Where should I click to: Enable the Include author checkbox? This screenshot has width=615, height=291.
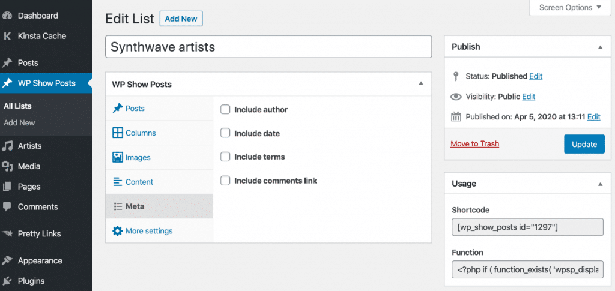point(225,110)
